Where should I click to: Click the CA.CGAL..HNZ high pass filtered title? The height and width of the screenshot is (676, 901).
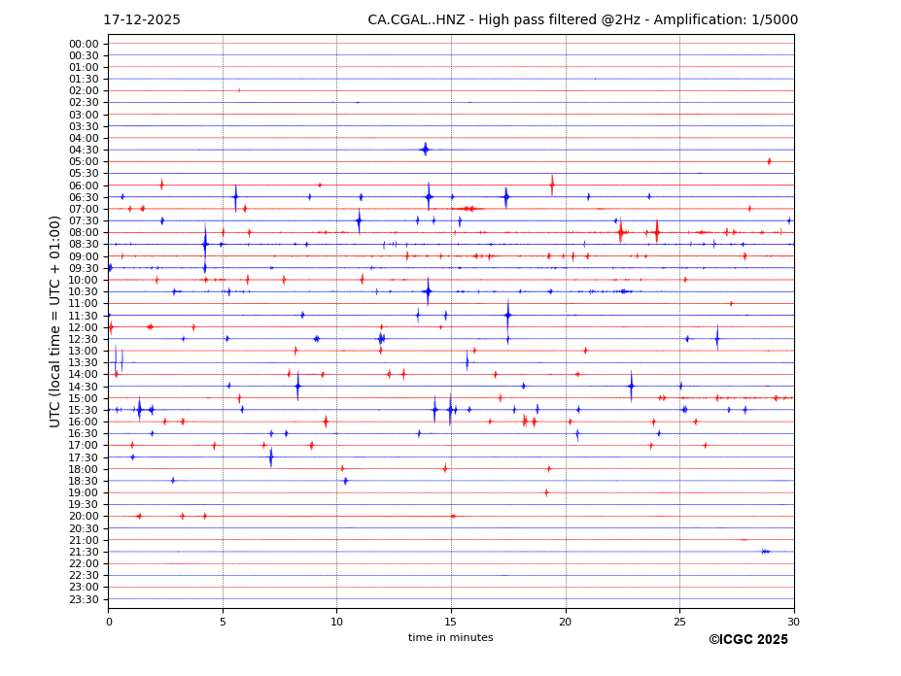582,19
